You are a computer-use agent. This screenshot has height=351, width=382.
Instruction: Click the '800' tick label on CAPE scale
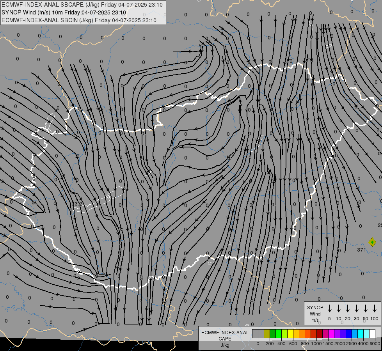305,344
